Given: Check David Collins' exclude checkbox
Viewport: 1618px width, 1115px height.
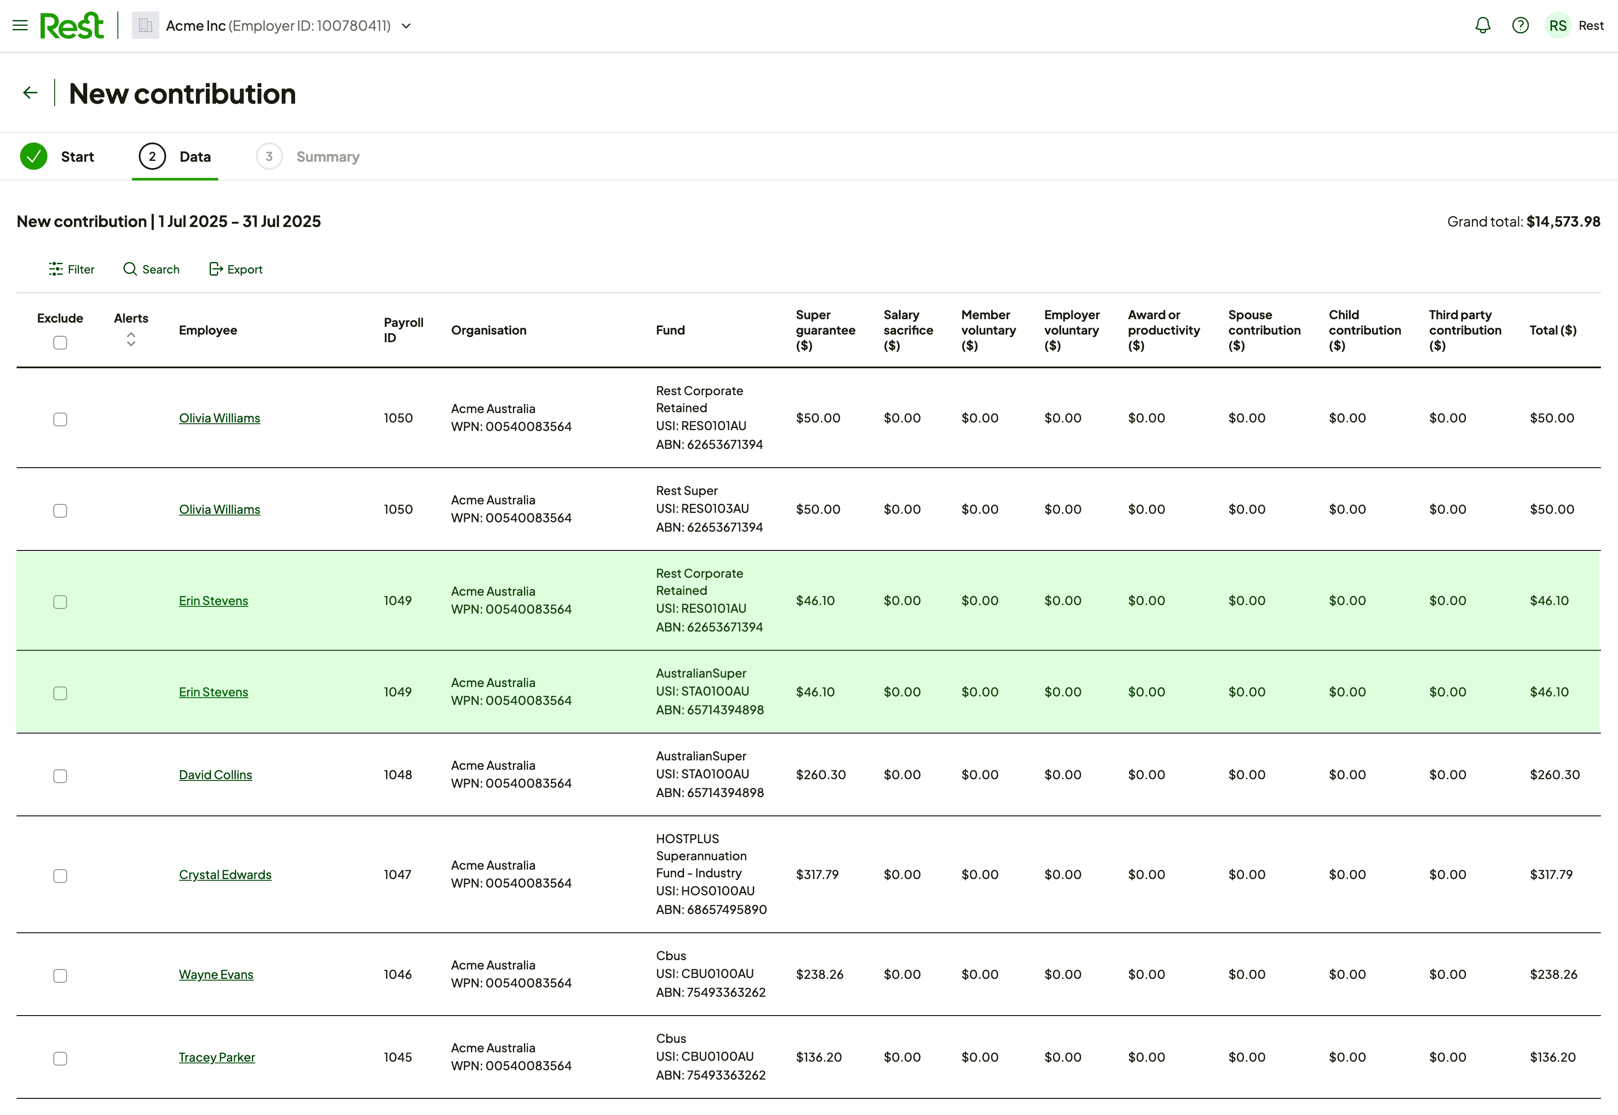Looking at the screenshot, I should coord(60,775).
